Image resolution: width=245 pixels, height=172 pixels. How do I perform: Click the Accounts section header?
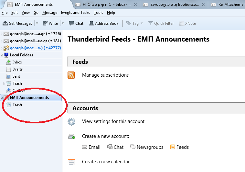156,108
